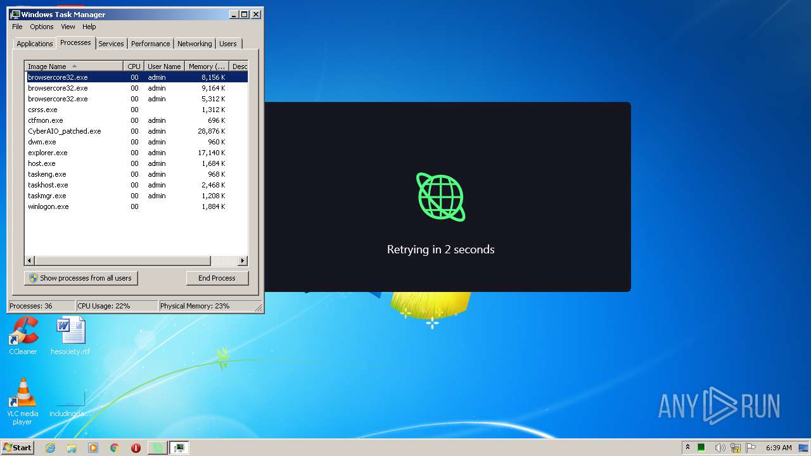This screenshot has width=811, height=456.
Task: Click the Retrying in 2 seconds text
Action: coord(441,250)
